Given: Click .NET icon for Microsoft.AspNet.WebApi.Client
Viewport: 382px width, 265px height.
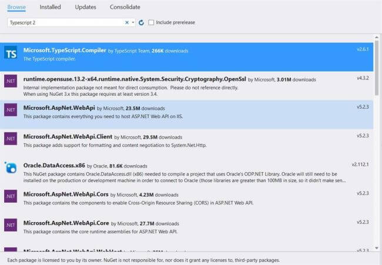Looking at the screenshot, I should pyautogui.click(x=11, y=139).
